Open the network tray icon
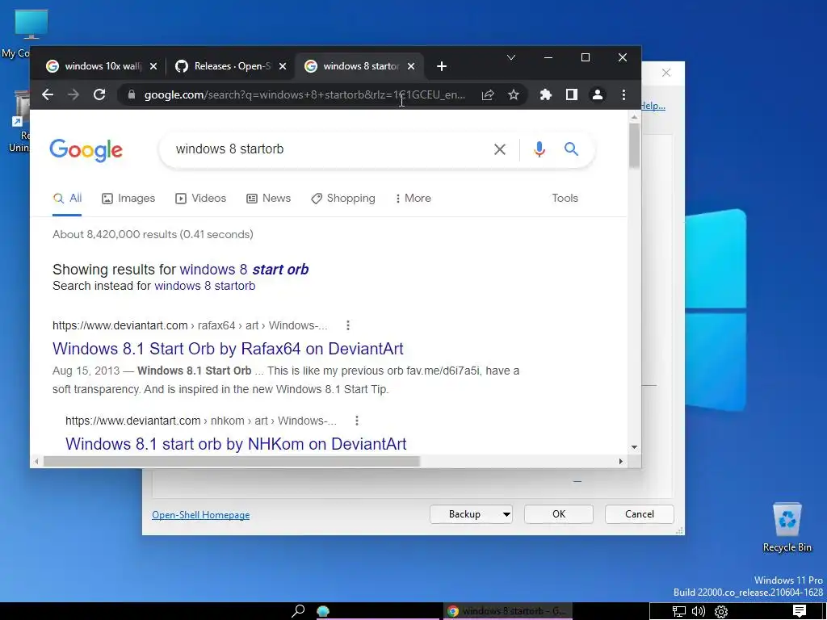The height and width of the screenshot is (620, 827). click(x=678, y=612)
